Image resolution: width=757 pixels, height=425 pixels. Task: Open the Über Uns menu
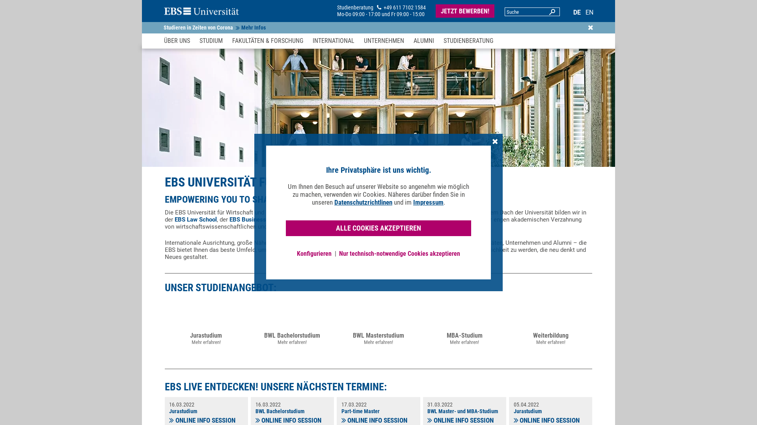(x=177, y=41)
